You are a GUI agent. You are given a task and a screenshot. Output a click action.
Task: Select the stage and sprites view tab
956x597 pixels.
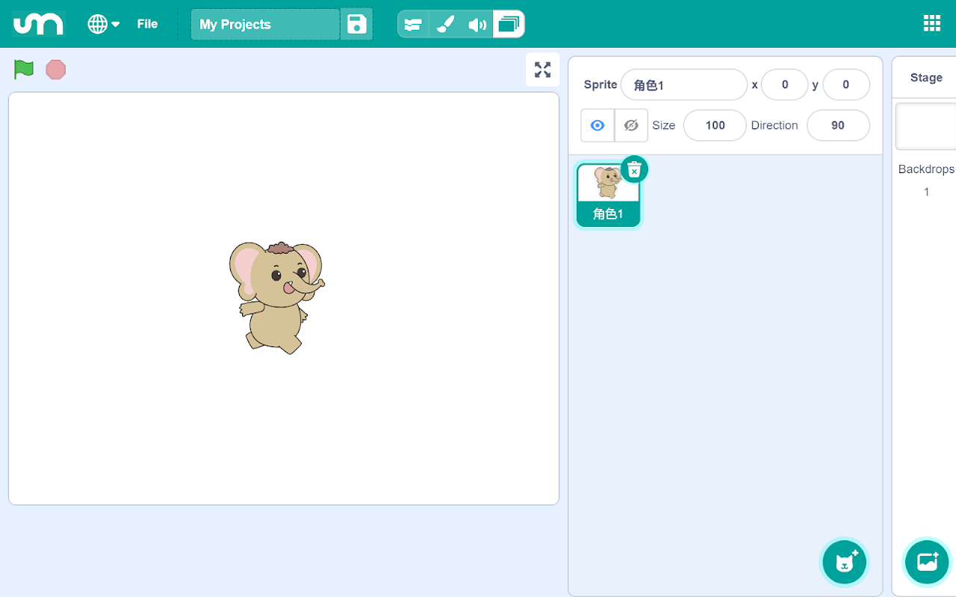(x=508, y=25)
